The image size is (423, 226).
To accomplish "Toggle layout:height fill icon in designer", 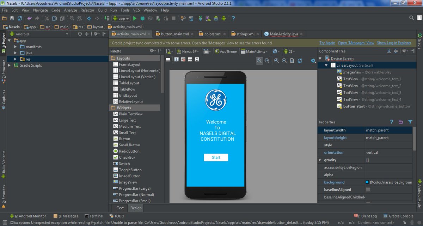I will pos(197,60).
